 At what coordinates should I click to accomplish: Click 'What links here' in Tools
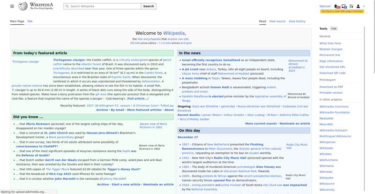pyautogui.click(x=330, y=43)
